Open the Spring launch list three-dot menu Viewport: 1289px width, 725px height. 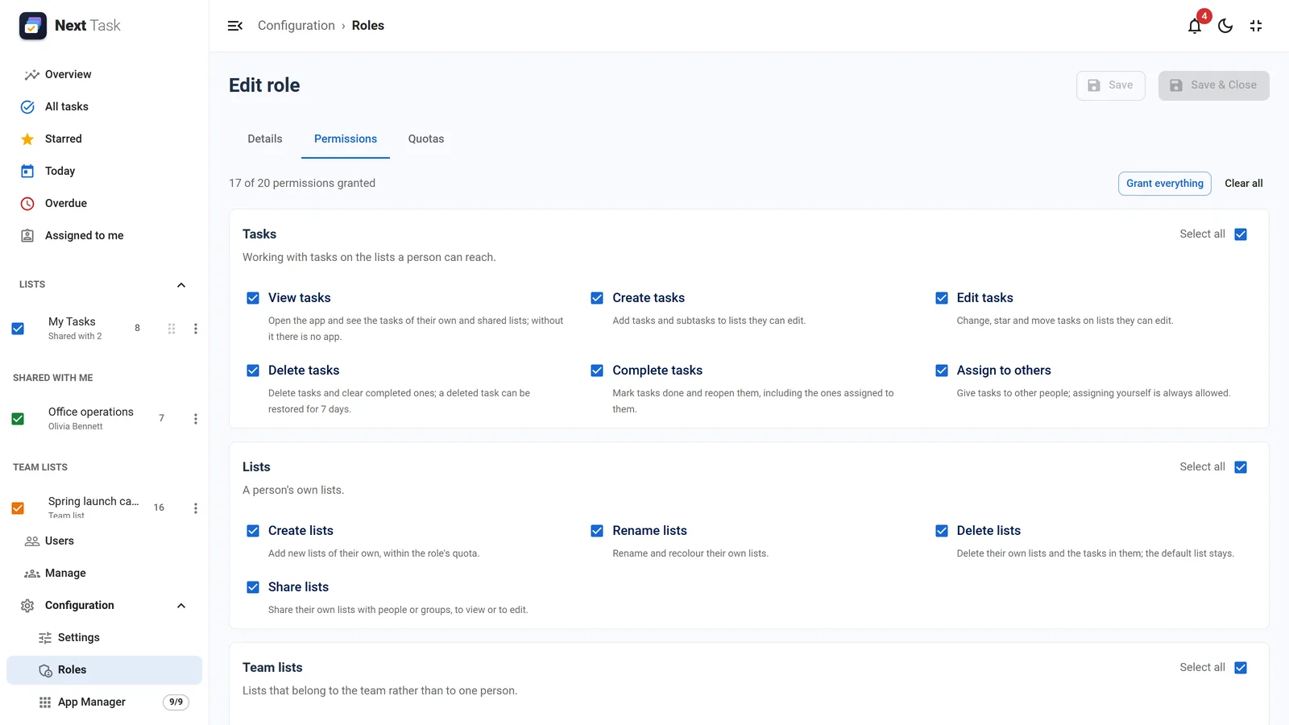(196, 508)
